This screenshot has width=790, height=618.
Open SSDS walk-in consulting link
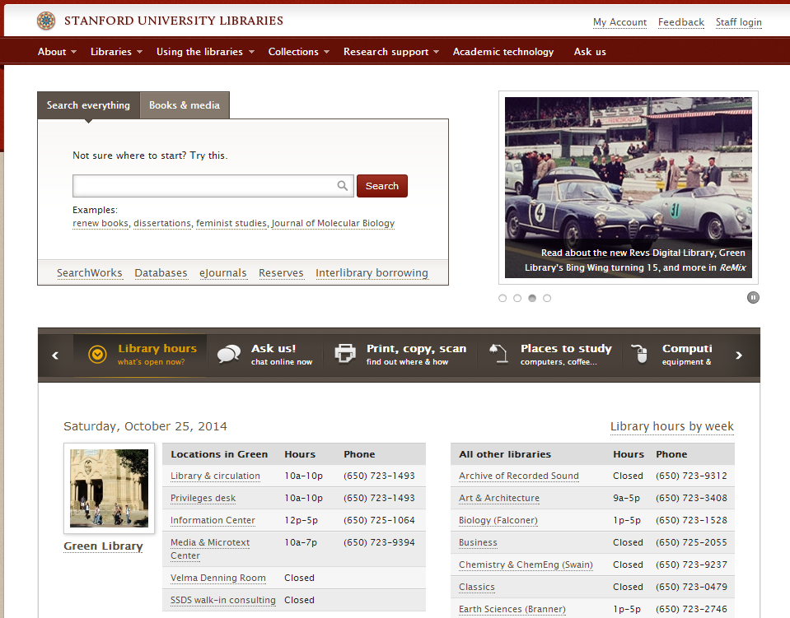click(x=222, y=600)
